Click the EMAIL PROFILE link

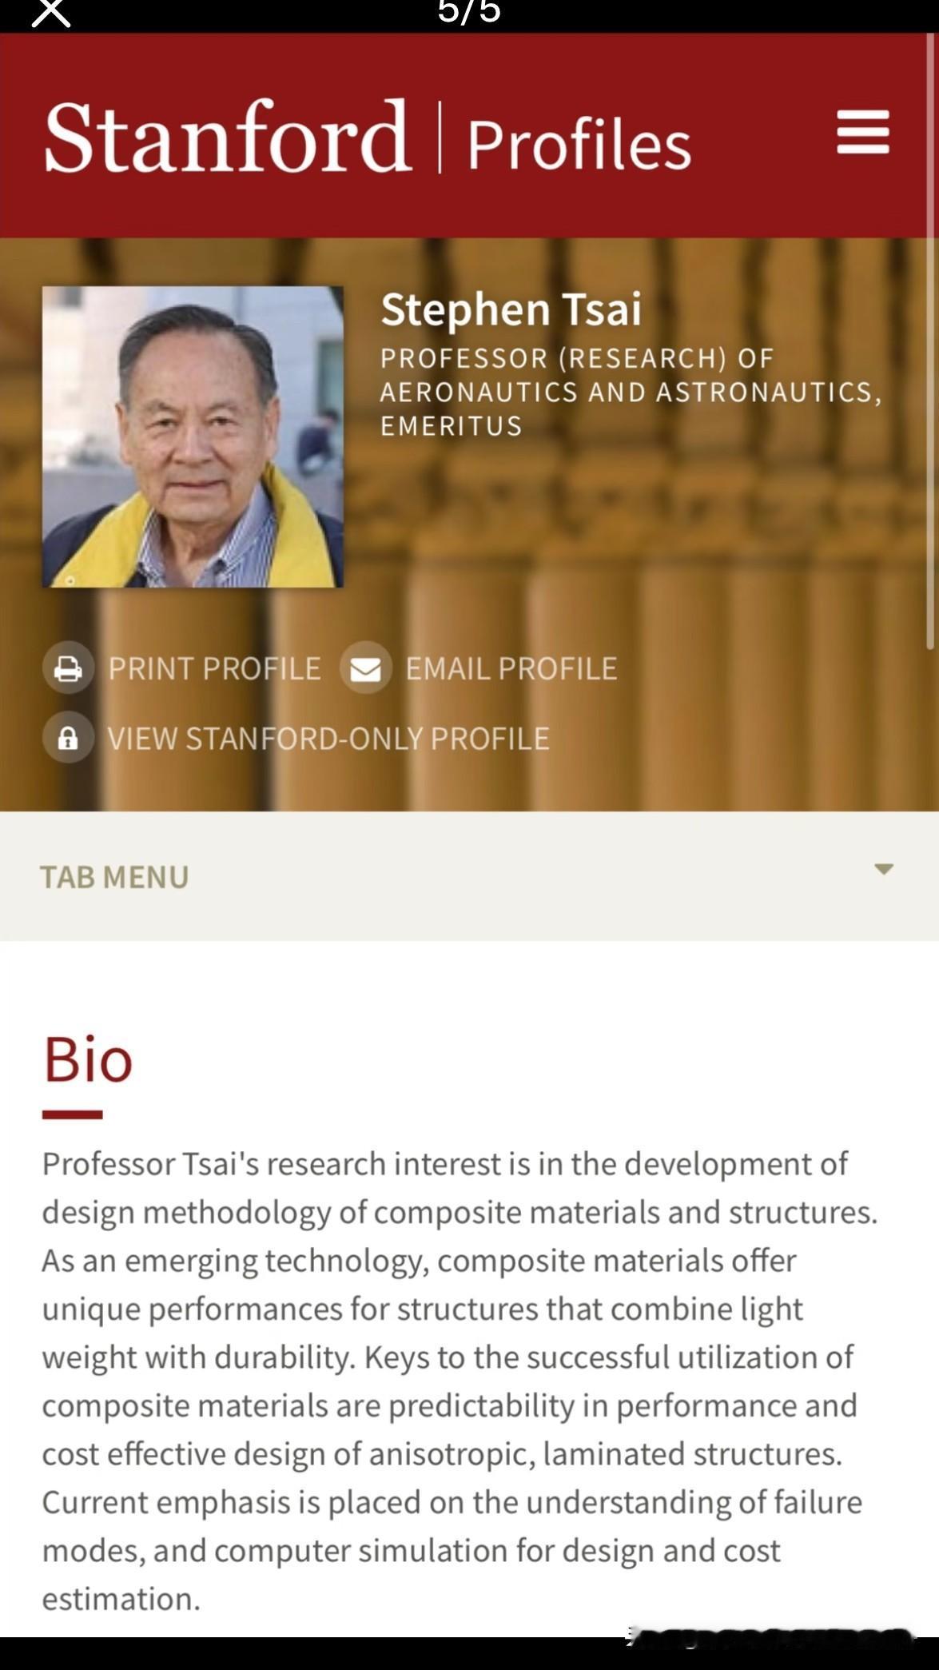511,668
